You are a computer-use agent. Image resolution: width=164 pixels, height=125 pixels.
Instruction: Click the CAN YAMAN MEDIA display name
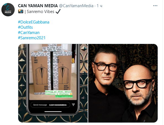pos(38,6)
